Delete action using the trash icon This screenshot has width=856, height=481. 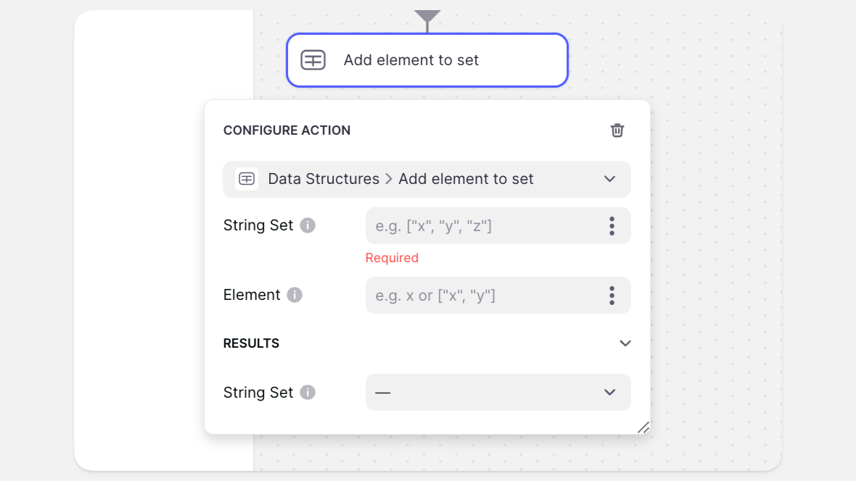617,130
